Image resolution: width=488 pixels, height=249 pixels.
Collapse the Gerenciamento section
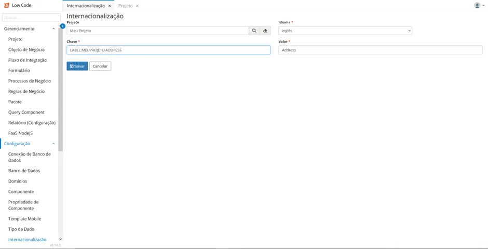pyautogui.click(x=53, y=29)
